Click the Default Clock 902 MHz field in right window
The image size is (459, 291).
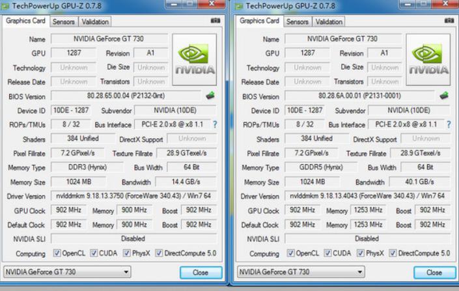point(302,225)
